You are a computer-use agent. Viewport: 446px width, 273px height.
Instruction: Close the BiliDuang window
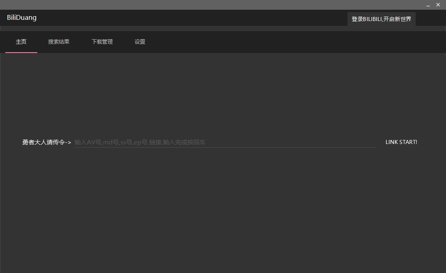(438, 5)
